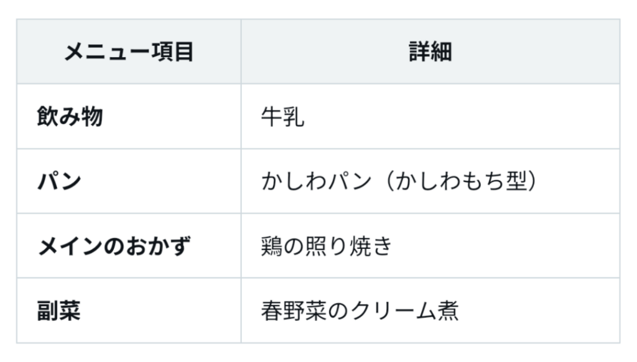Select the 項目 text in header

172,52
